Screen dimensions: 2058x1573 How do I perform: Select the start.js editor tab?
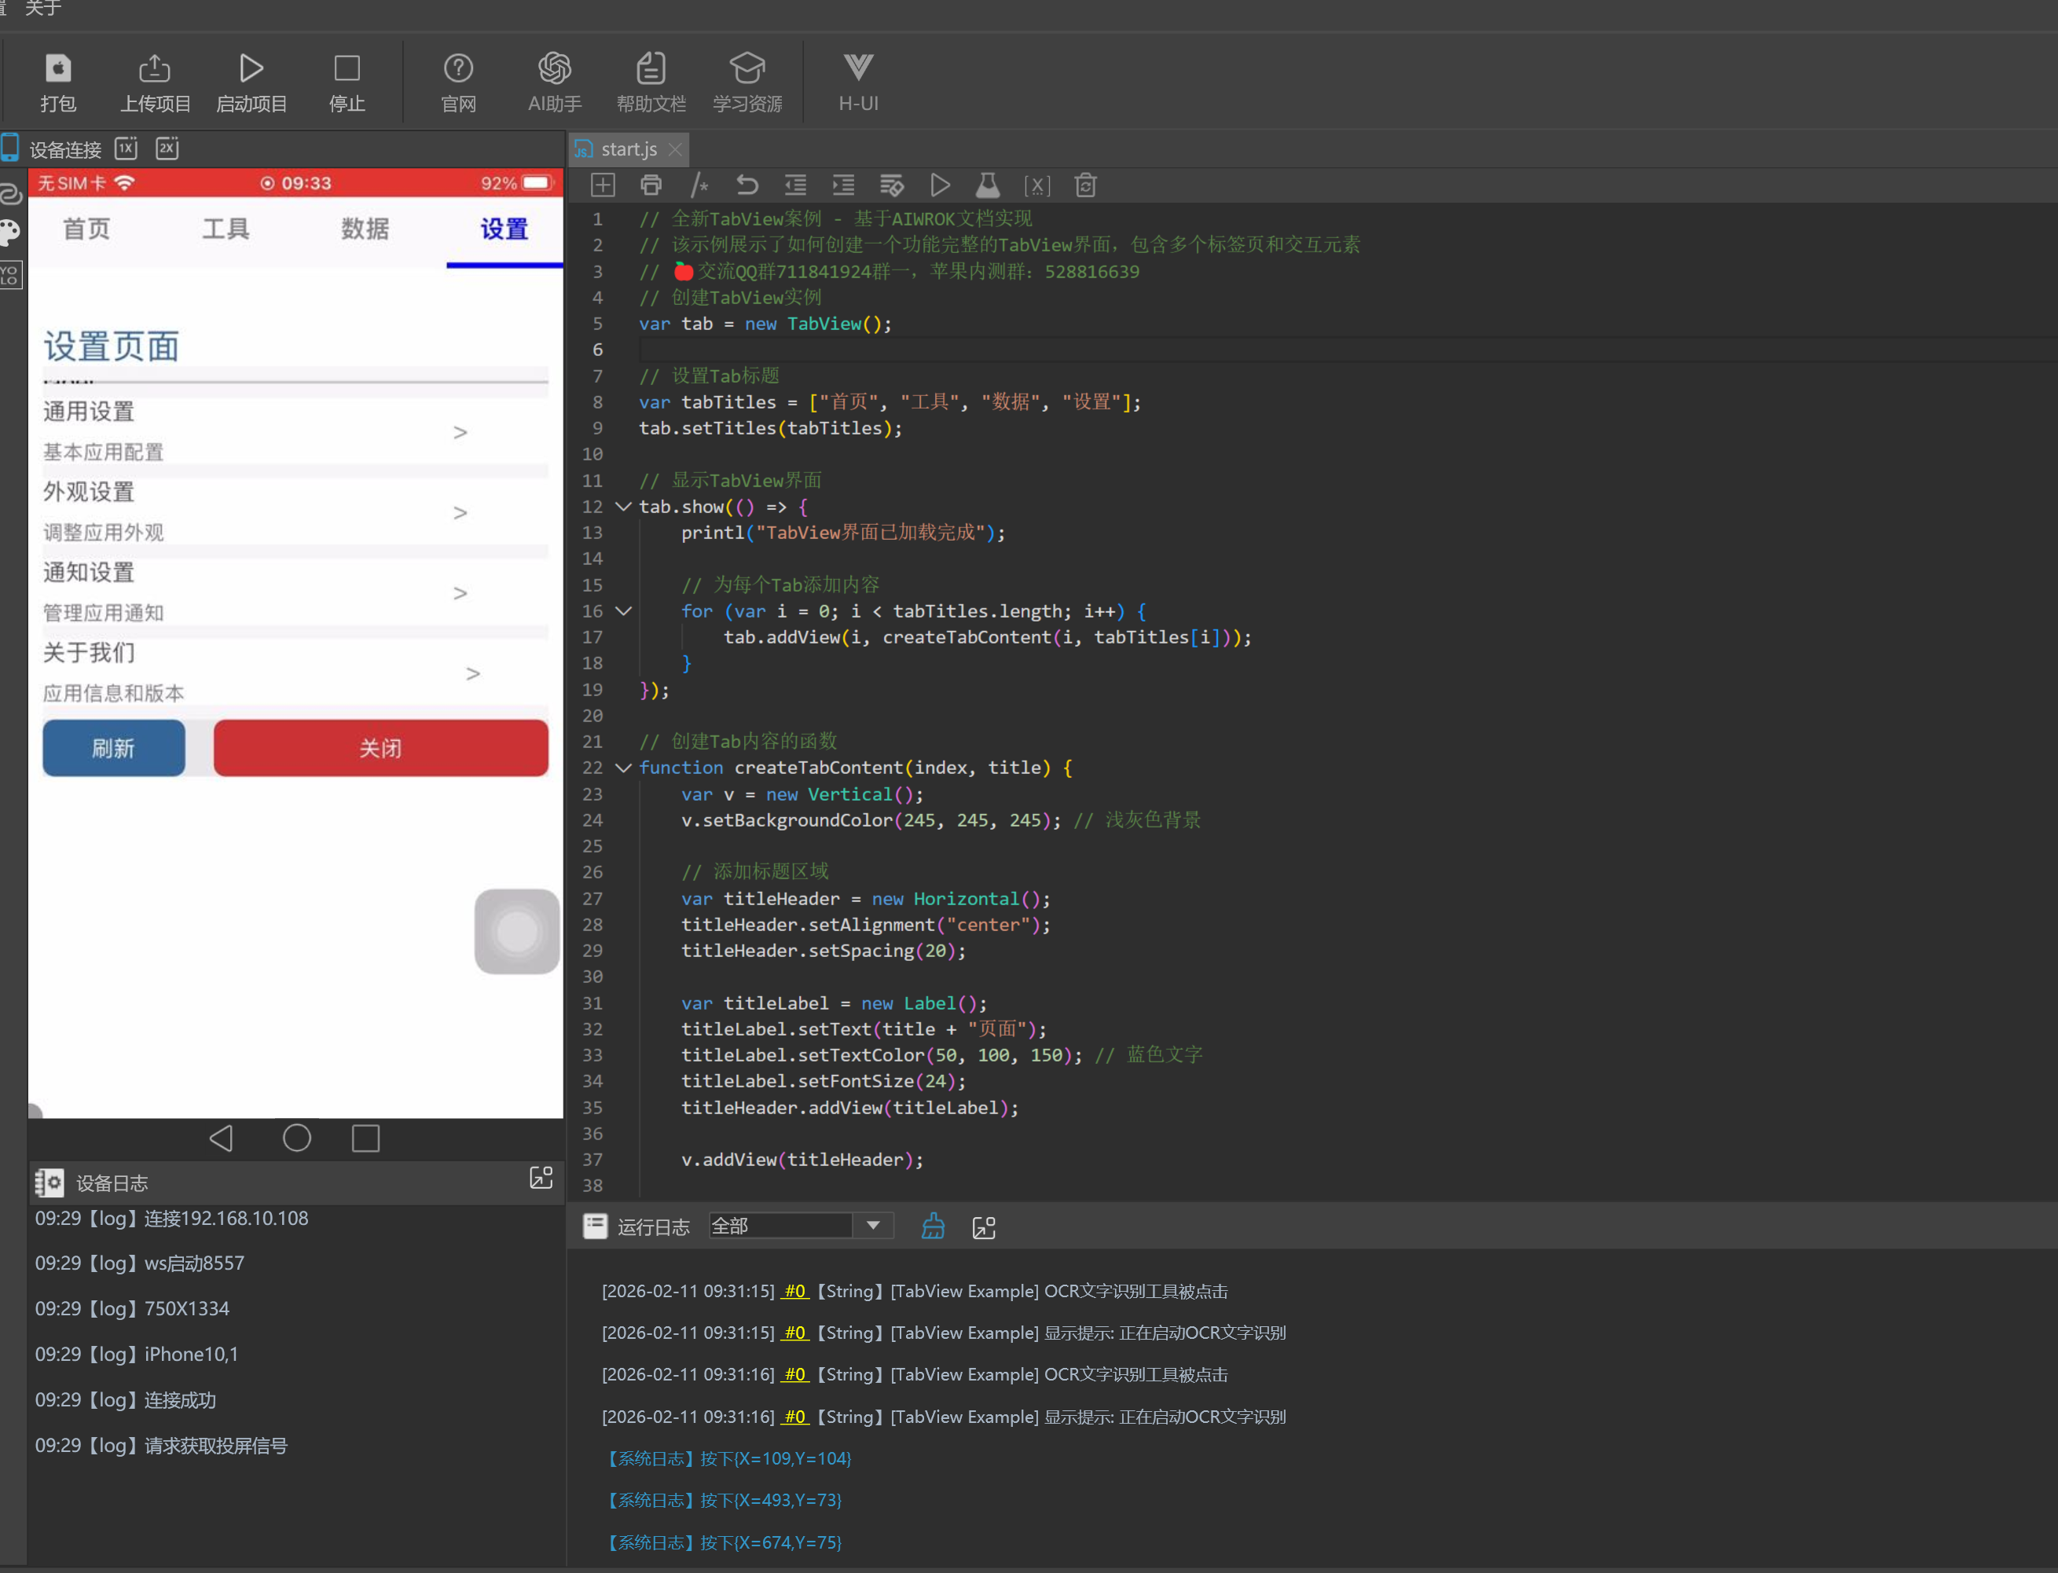point(627,148)
